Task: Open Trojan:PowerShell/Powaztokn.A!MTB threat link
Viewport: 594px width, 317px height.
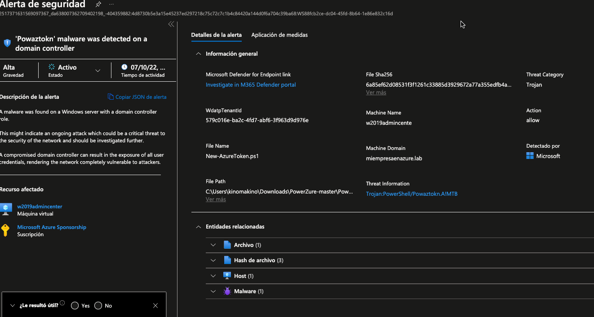Action: 412,194
